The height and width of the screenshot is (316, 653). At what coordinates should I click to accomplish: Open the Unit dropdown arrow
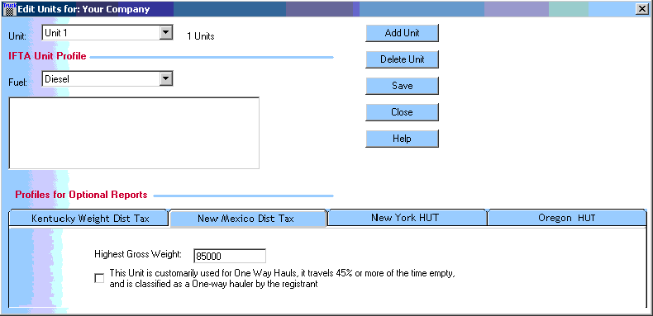point(166,33)
